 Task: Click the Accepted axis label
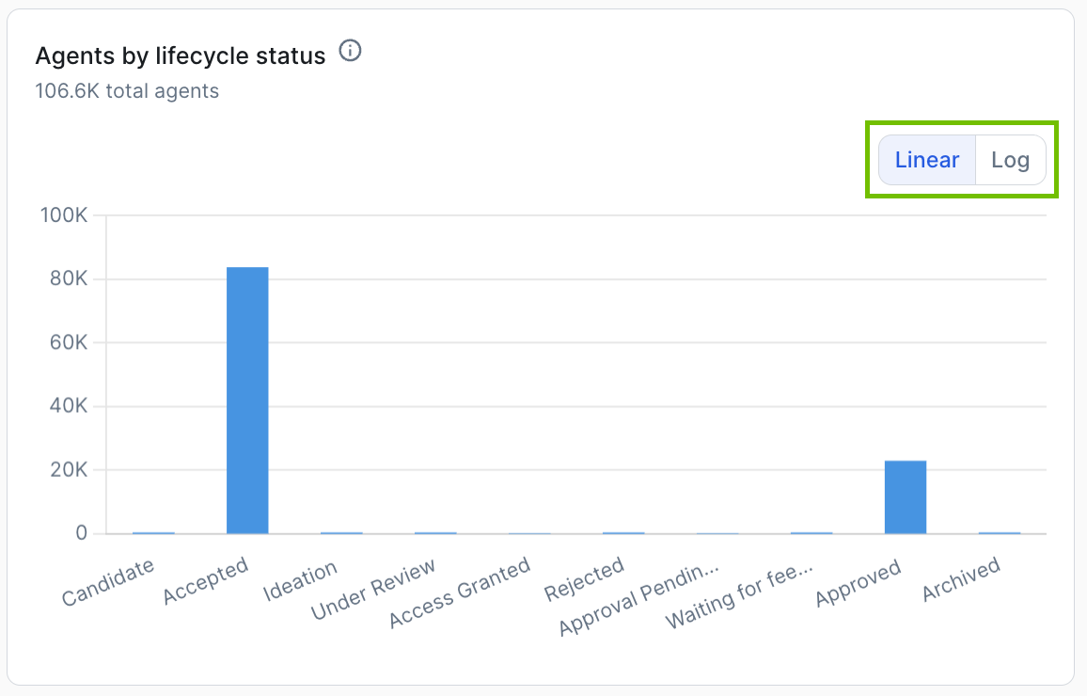click(205, 581)
